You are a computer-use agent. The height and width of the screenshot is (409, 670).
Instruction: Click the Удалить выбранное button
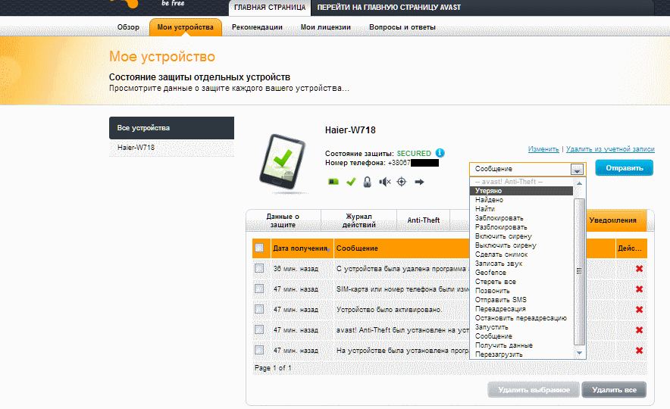point(534,390)
